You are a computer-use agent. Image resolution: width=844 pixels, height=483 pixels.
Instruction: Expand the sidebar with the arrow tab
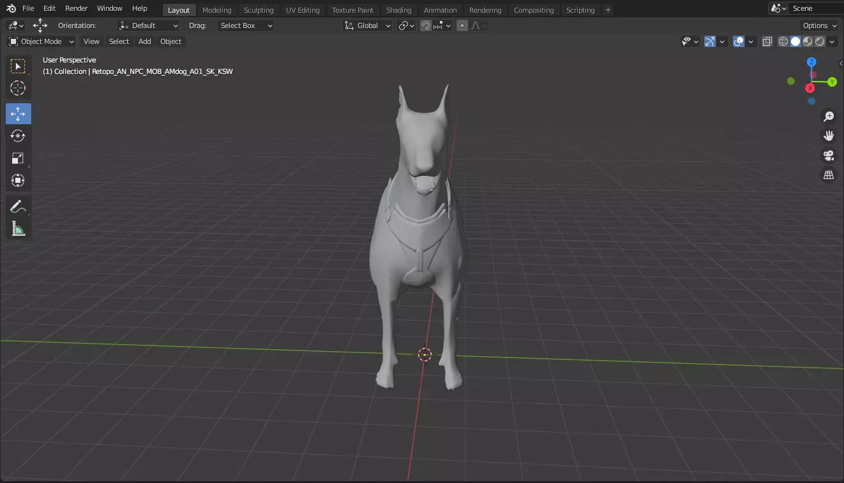pos(841,63)
